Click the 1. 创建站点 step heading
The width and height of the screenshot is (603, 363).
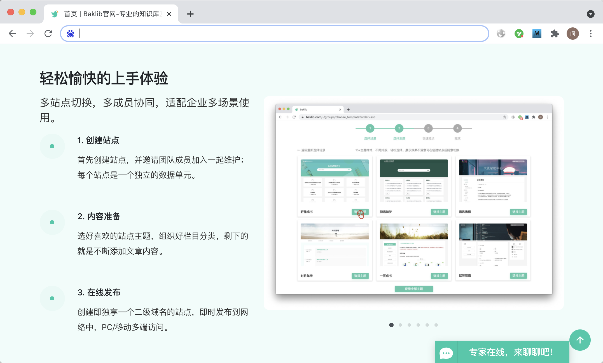98,140
